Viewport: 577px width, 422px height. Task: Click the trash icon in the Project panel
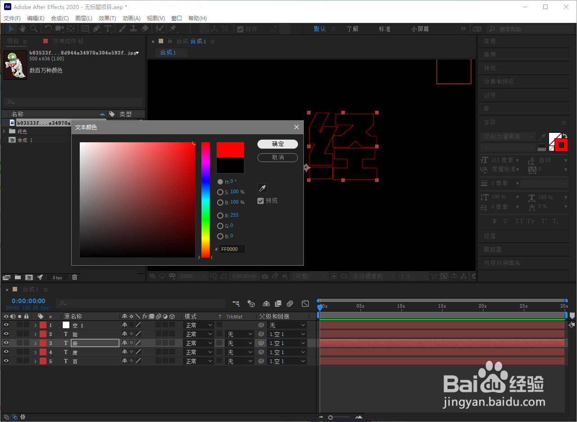pyautogui.click(x=75, y=277)
